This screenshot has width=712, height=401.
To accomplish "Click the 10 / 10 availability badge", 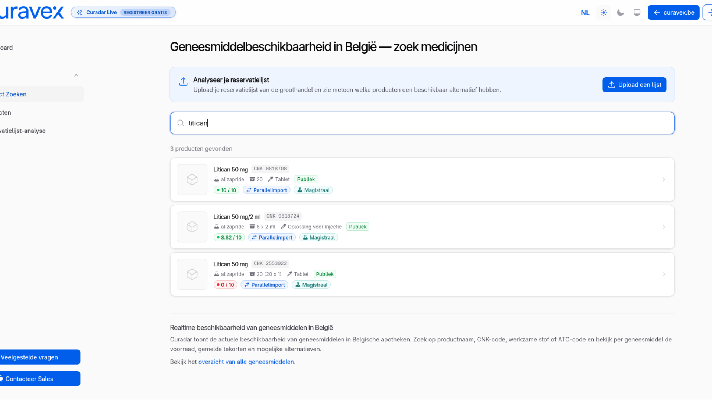I will pyautogui.click(x=226, y=190).
